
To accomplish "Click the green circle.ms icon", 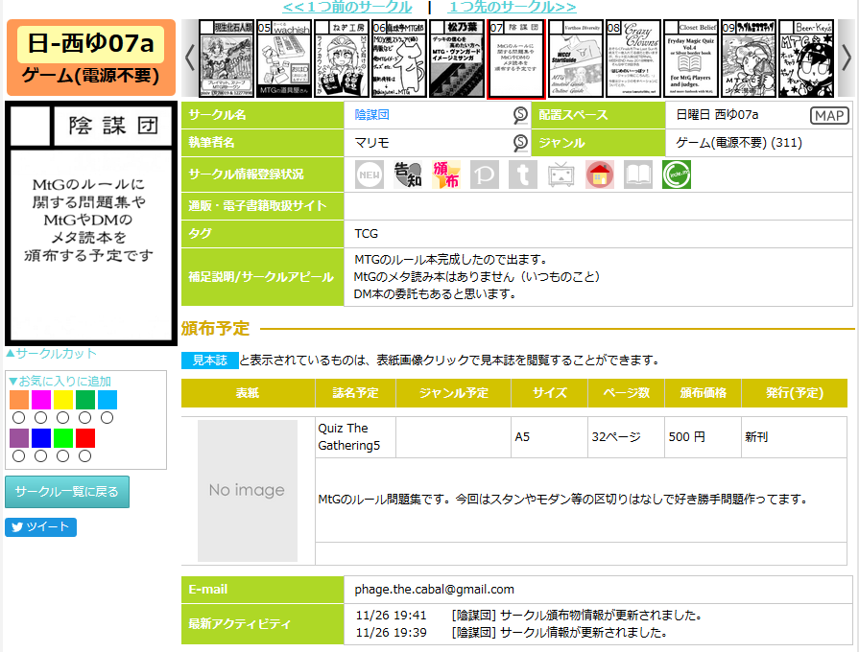I will (676, 175).
